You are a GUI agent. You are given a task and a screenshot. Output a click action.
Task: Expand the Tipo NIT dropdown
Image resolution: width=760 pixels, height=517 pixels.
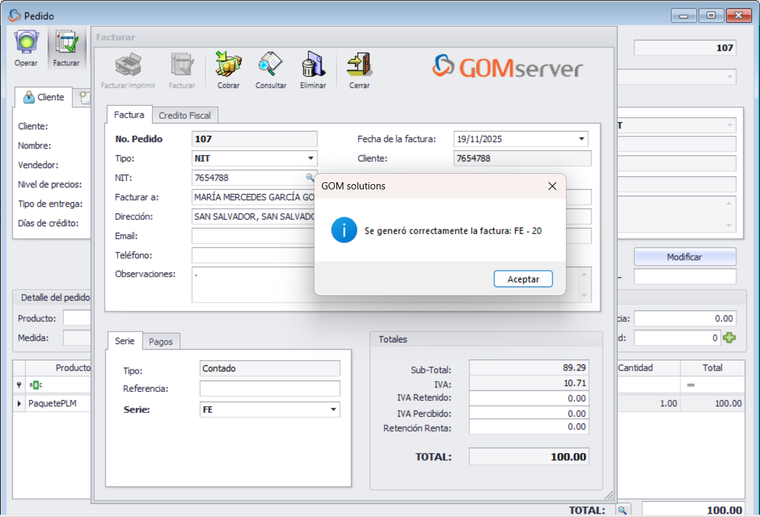(310, 158)
